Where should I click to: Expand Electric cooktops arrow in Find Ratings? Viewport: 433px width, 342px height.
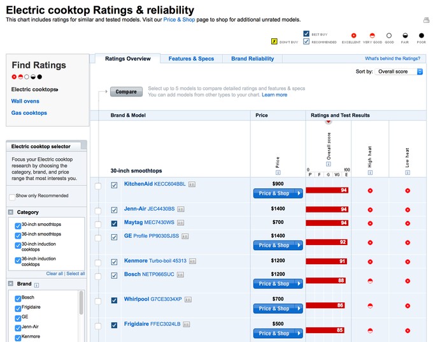pos(57,90)
